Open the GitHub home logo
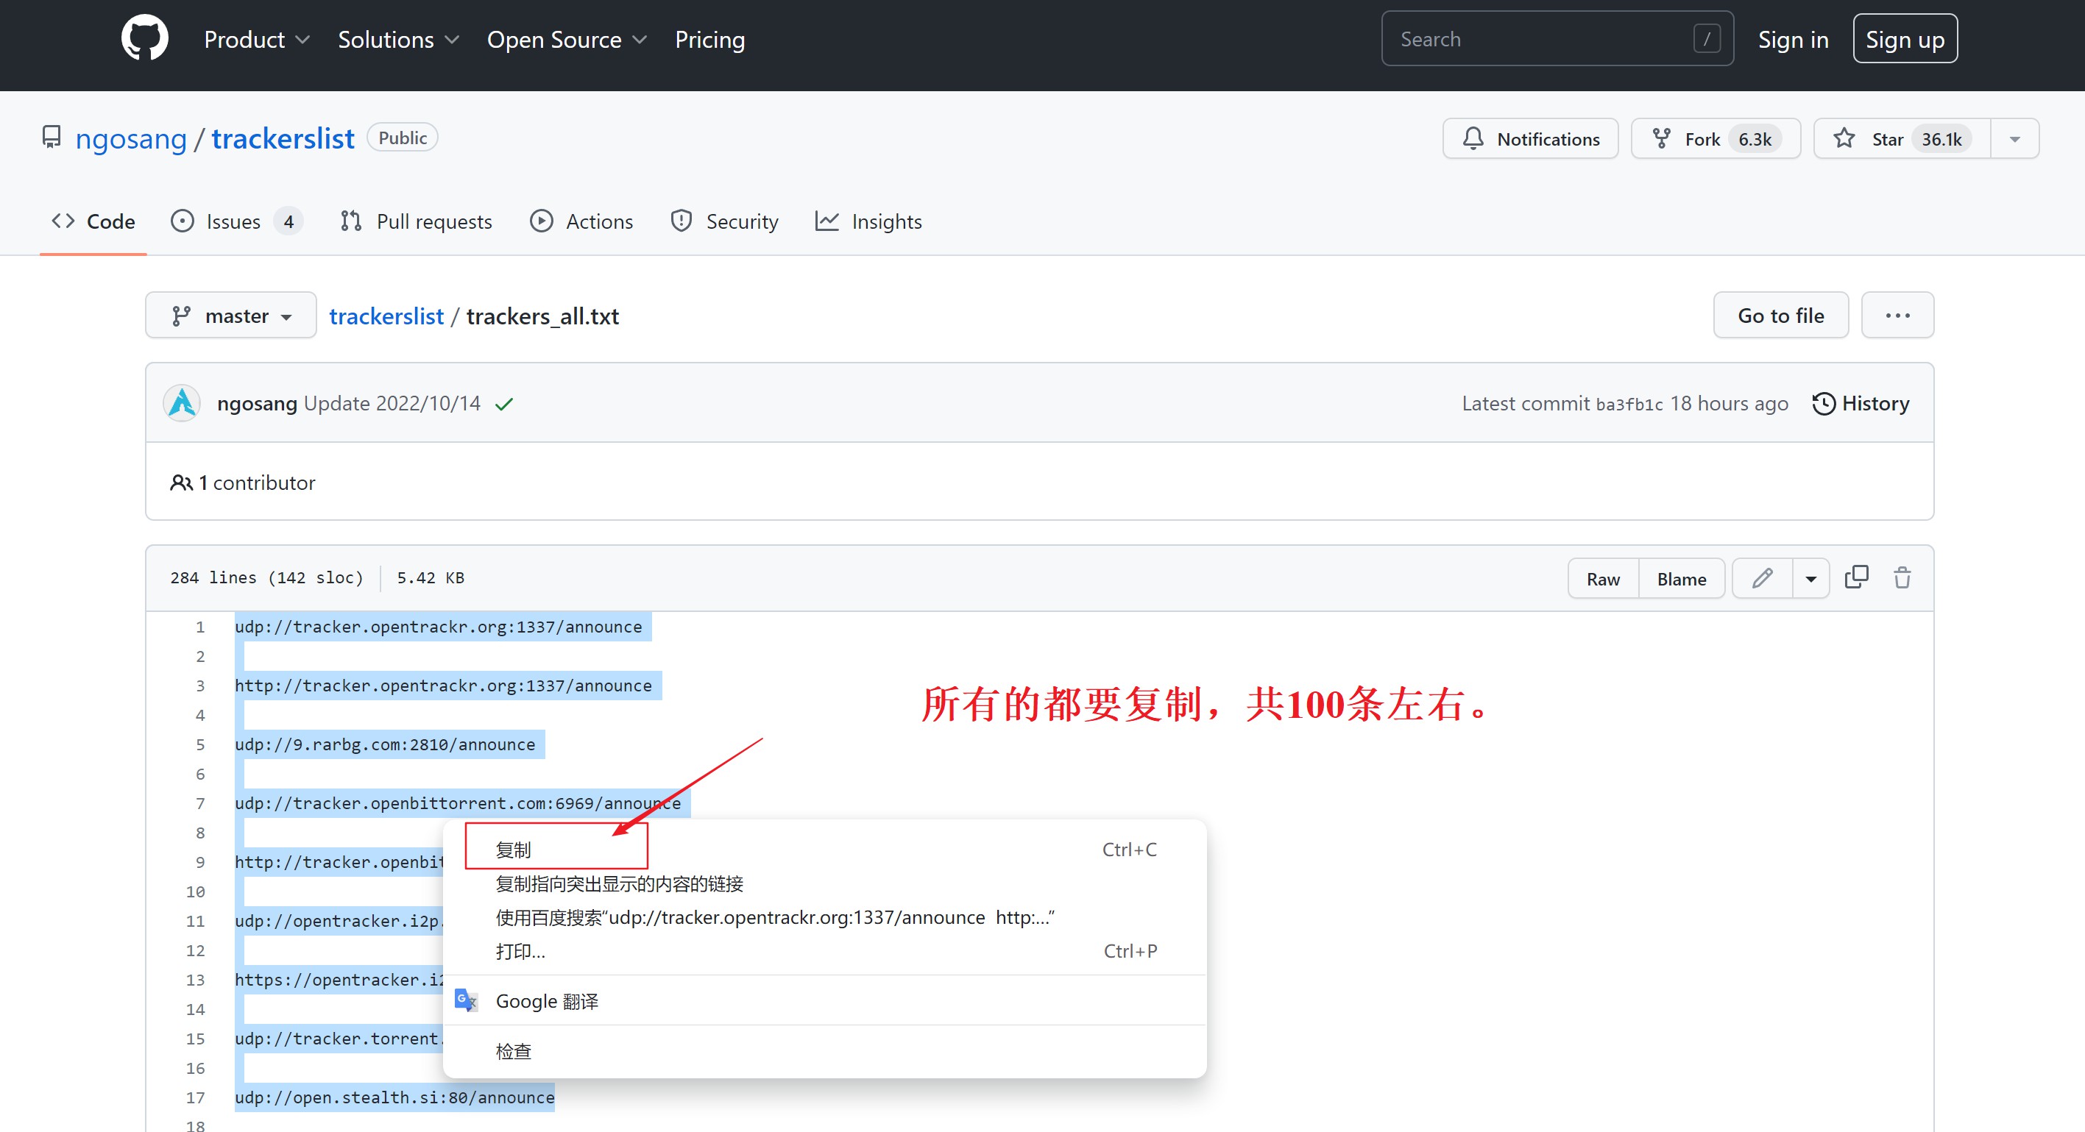2085x1132 pixels. coord(144,39)
